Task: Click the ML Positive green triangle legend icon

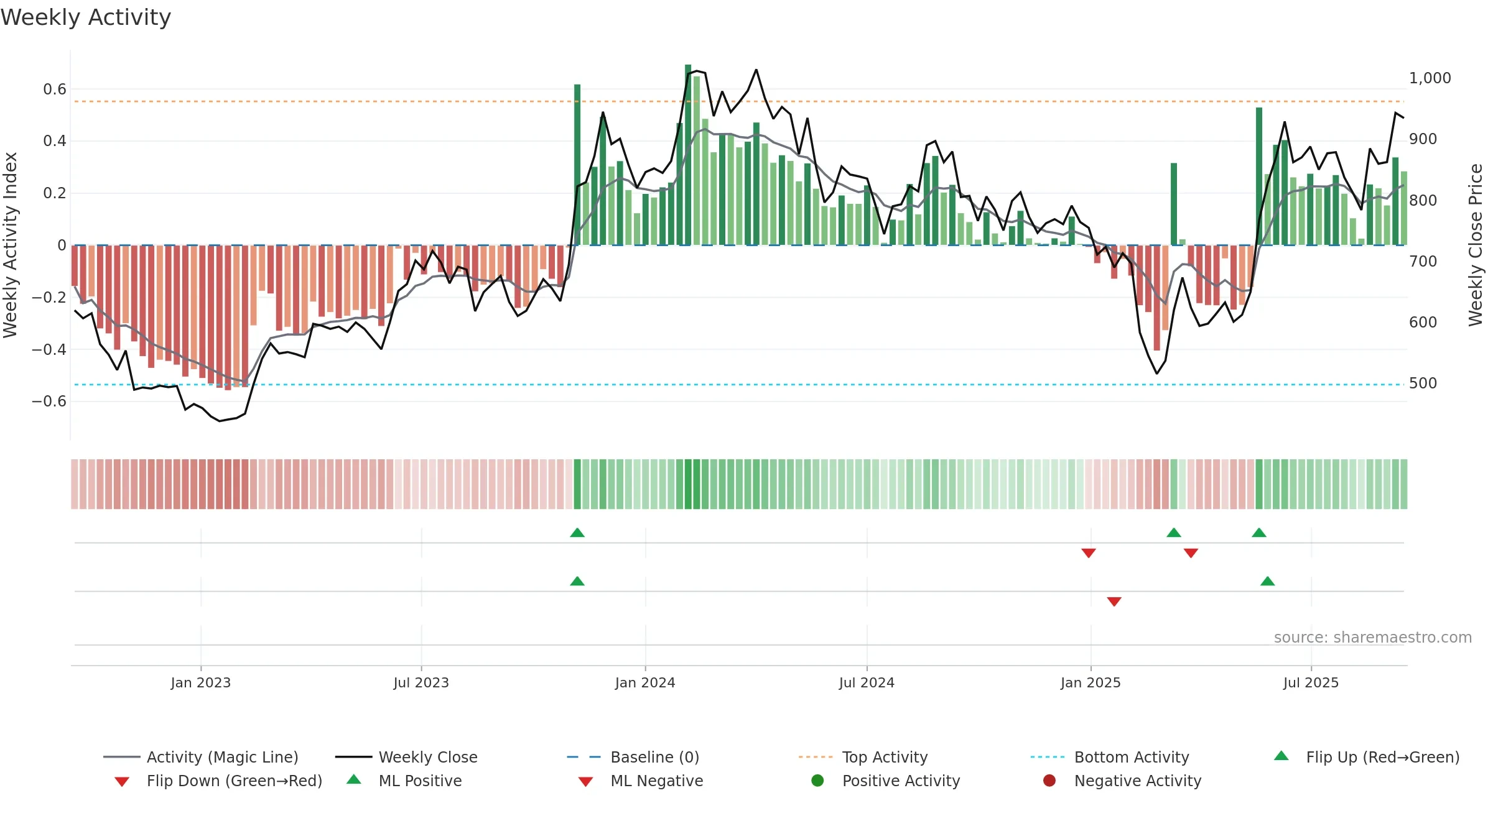Action: [354, 779]
